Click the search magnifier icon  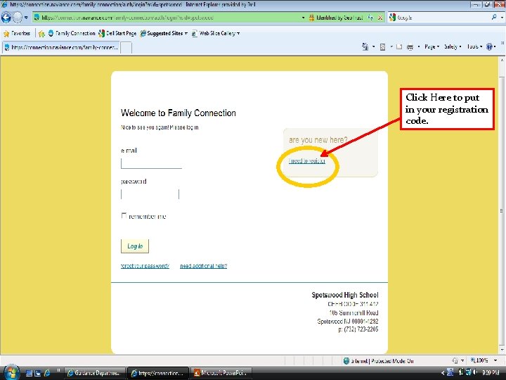[x=494, y=17]
